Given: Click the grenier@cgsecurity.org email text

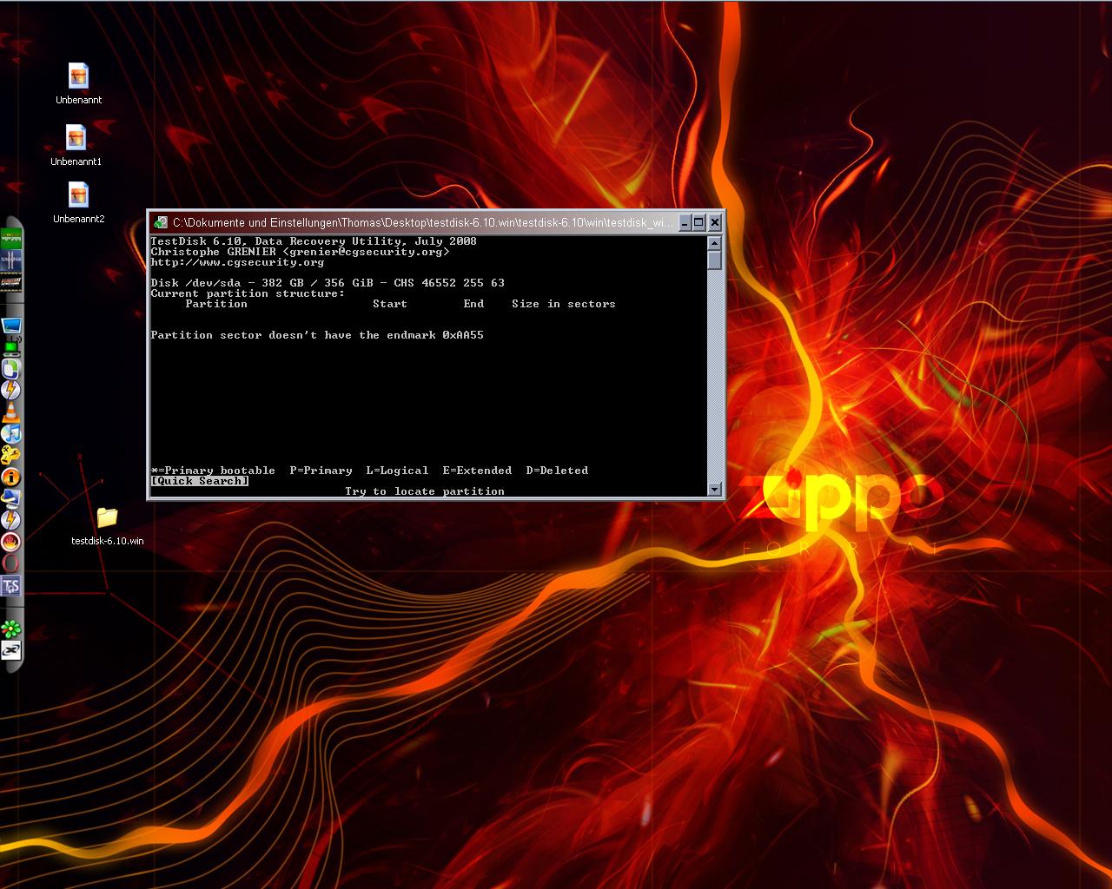Looking at the screenshot, I should click(366, 252).
